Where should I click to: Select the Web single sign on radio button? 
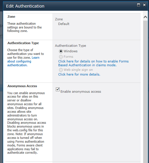point(61,70)
